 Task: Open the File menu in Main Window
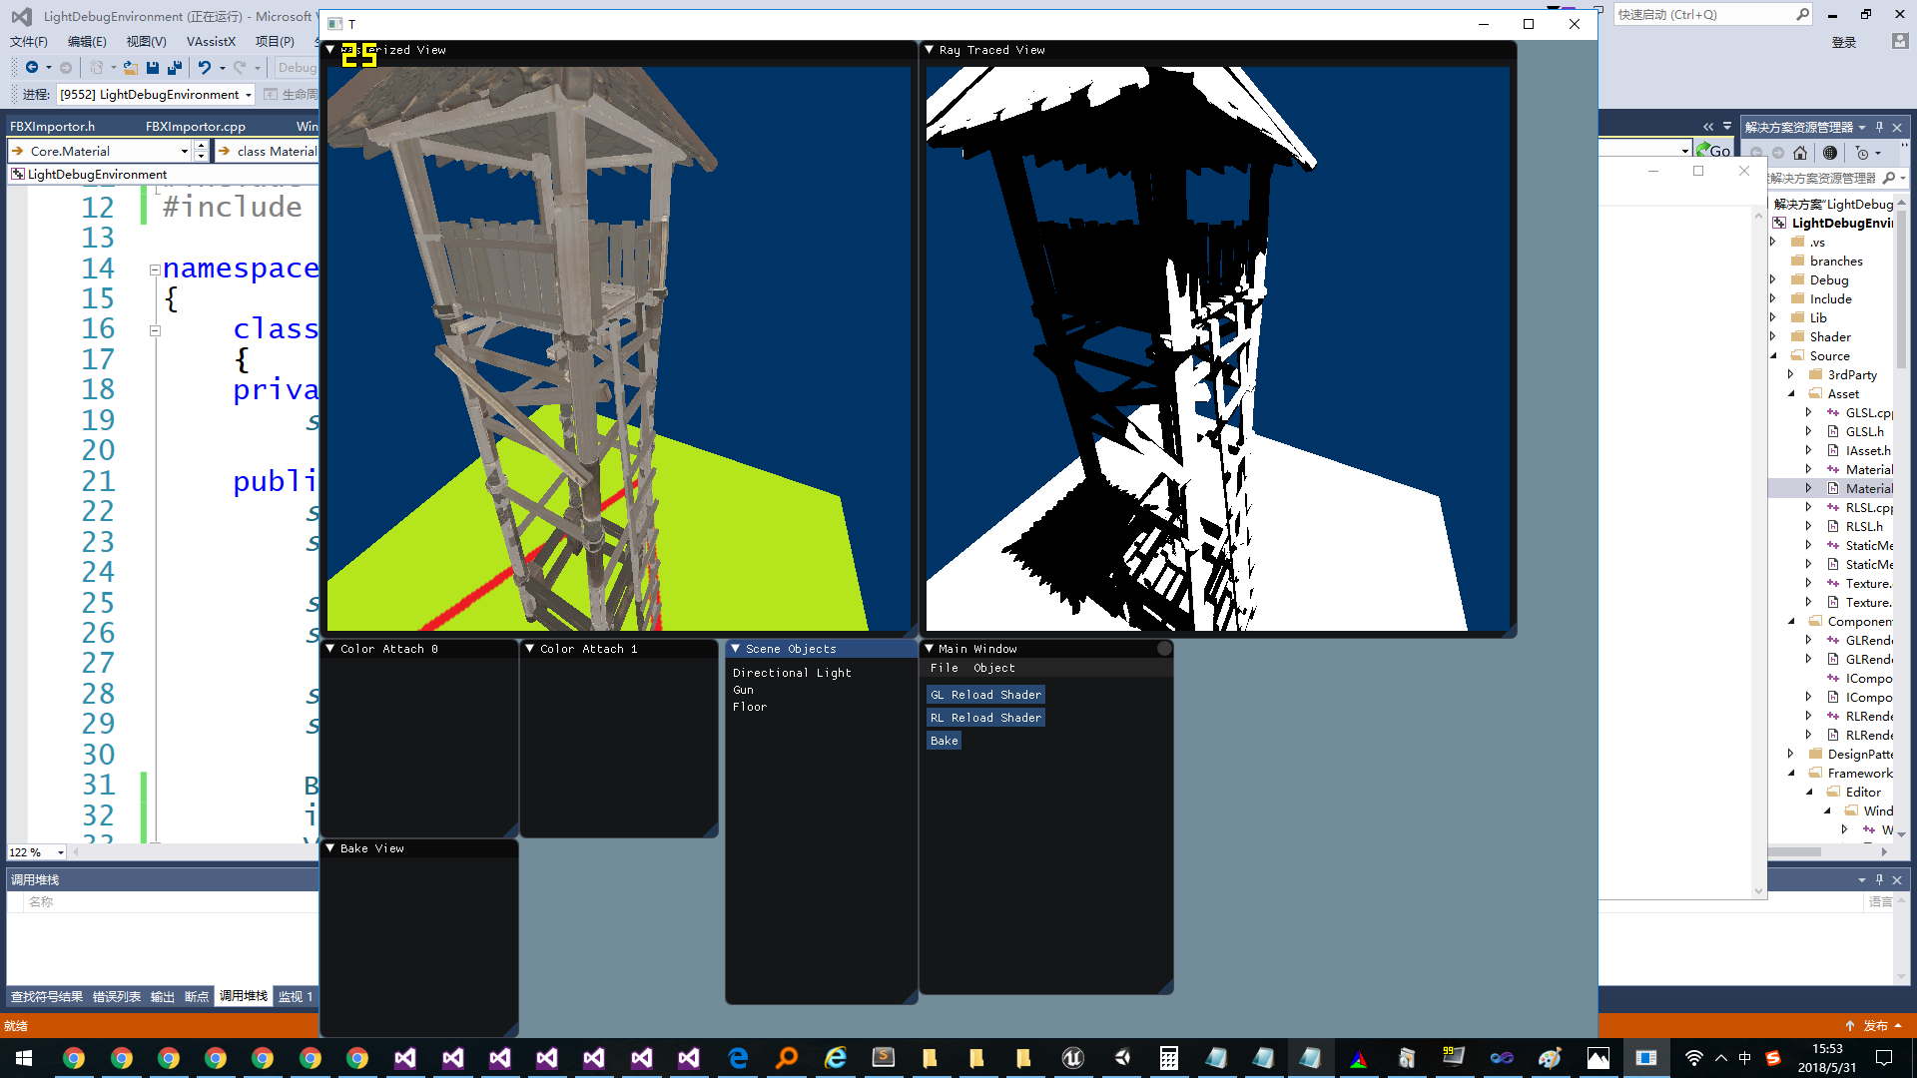pyautogui.click(x=944, y=668)
